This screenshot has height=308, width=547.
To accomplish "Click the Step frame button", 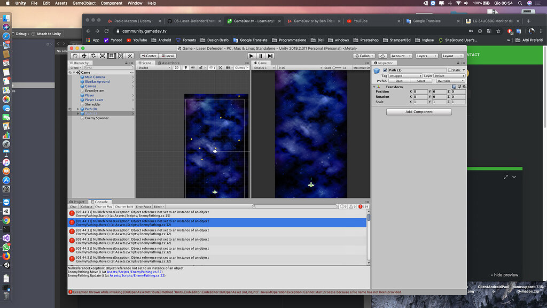I will [x=270, y=56].
